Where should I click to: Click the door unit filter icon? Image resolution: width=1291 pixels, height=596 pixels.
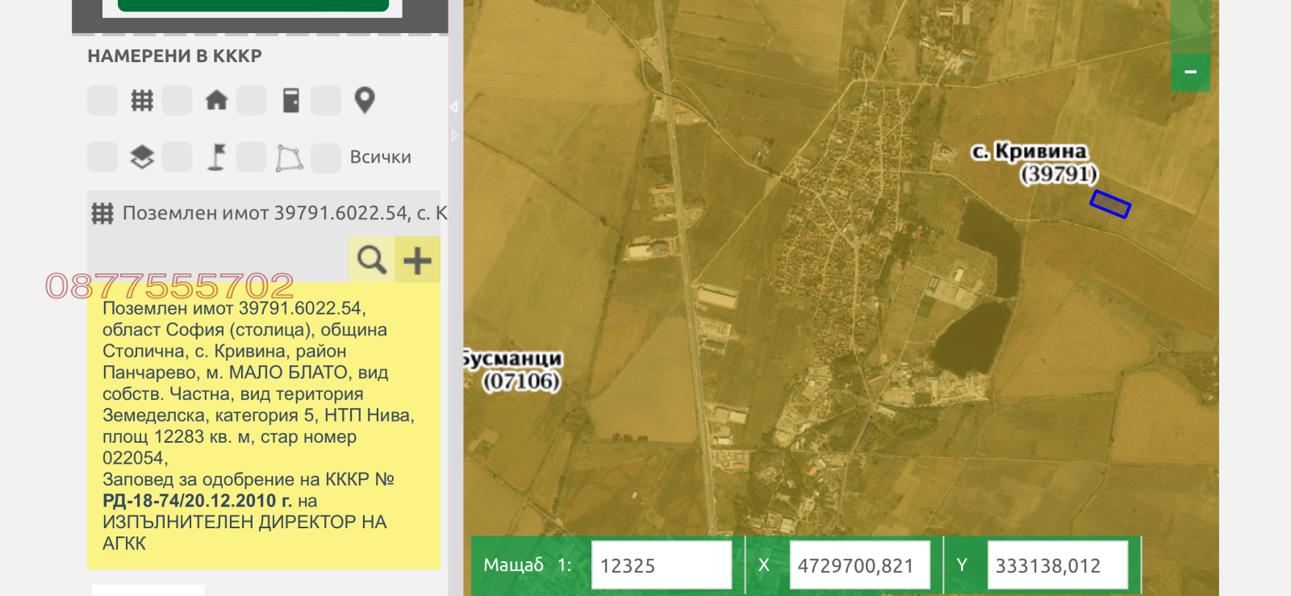click(x=291, y=101)
